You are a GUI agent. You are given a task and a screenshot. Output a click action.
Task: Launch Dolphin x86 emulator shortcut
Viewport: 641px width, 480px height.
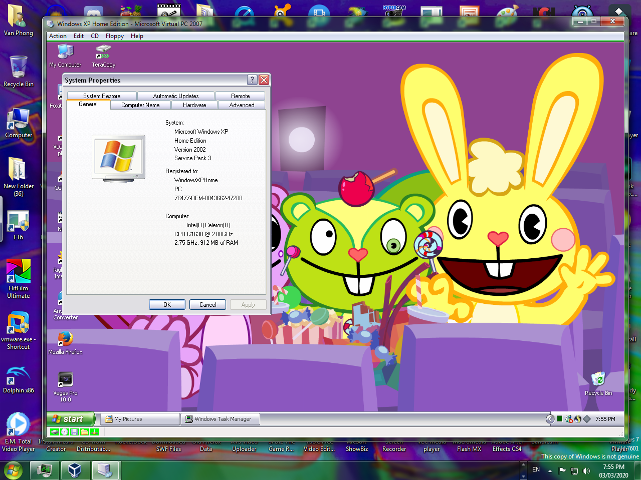click(19, 380)
